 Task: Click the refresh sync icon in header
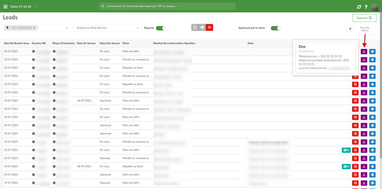coord(359,7)
